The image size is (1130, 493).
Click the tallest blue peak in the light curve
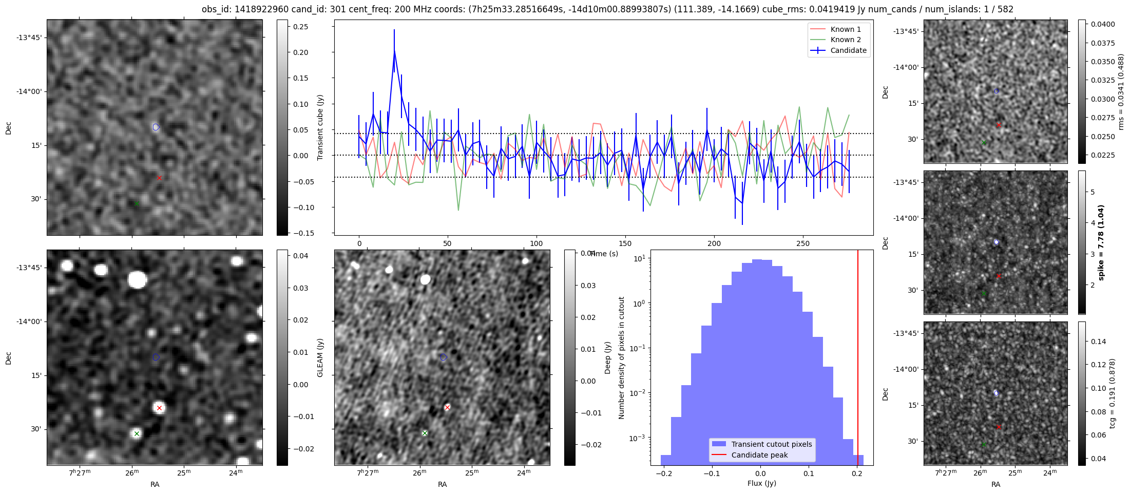394,51
